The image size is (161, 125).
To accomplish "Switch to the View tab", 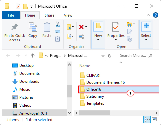I will click(68, 15).
